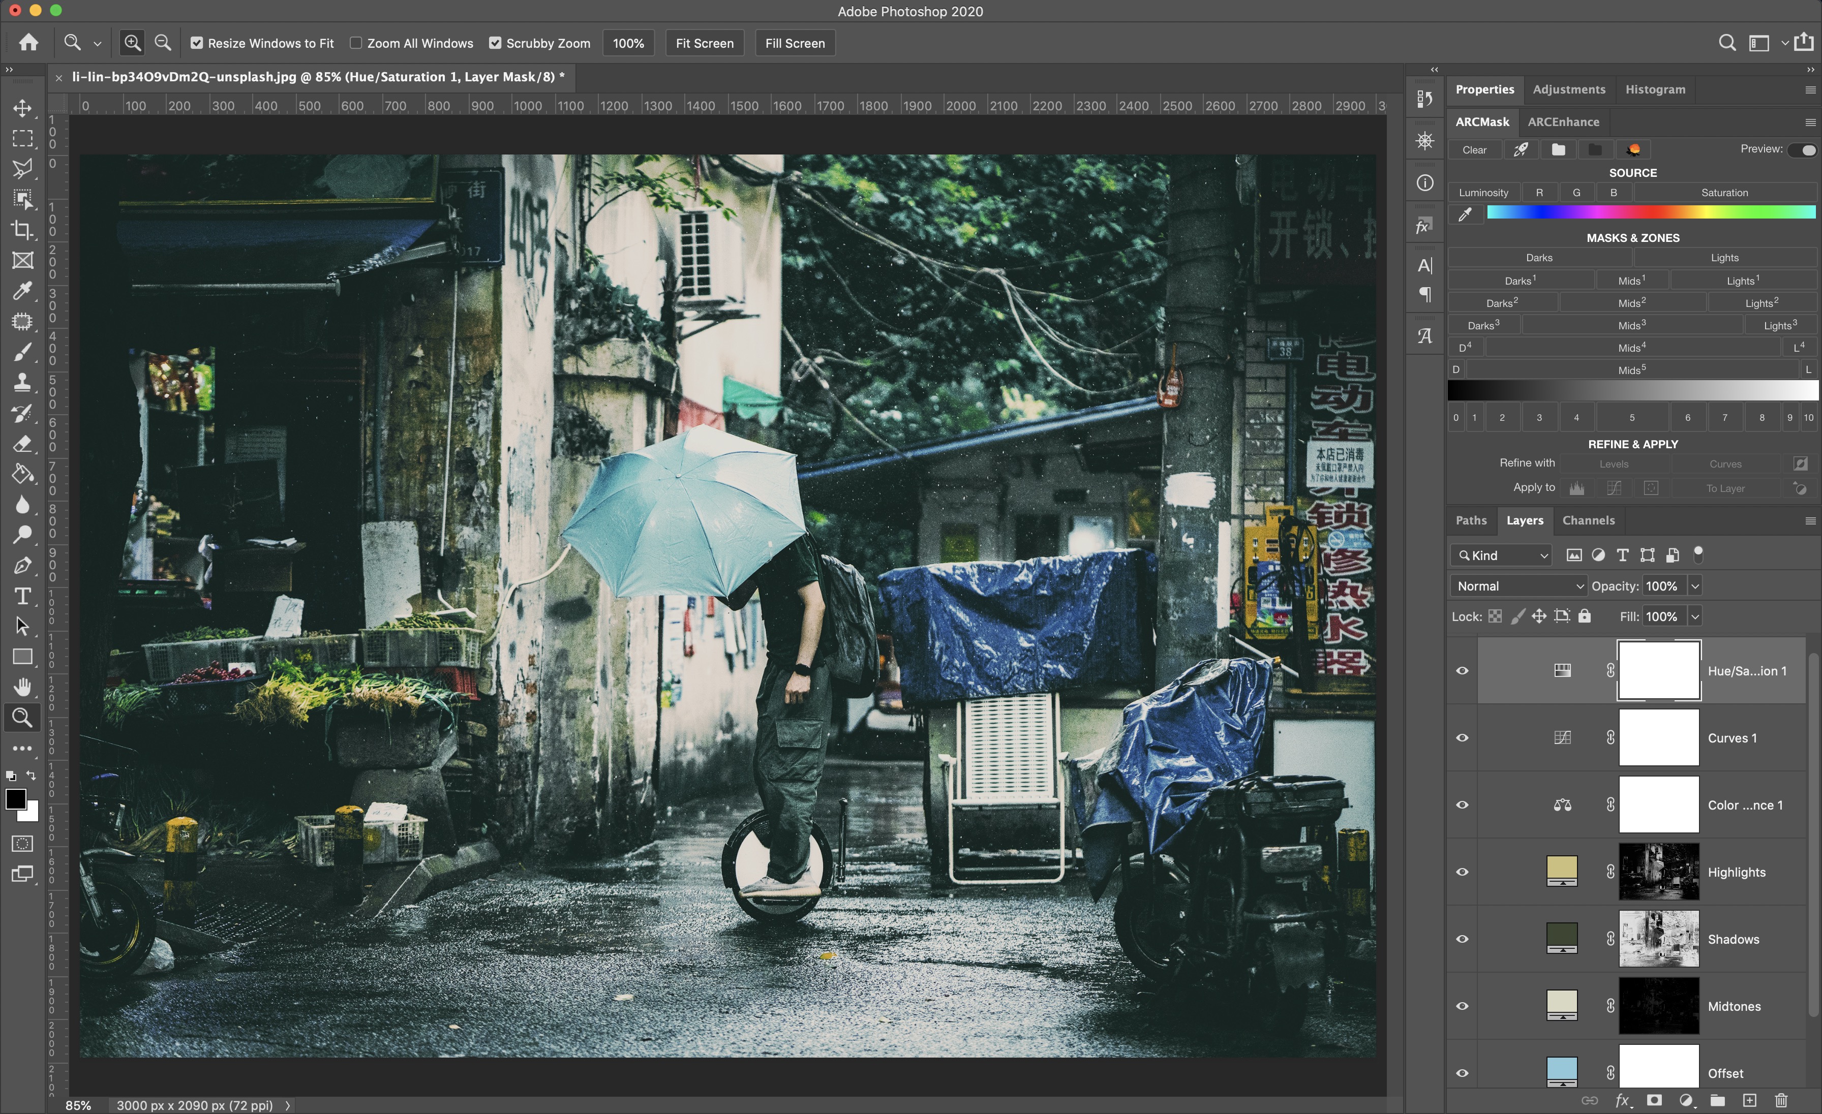Image resolution: width=1822 pixels, height=1114 pixels.
Task: Click the Zoom Out magnifier icon
Action: [x=163, y=43]
